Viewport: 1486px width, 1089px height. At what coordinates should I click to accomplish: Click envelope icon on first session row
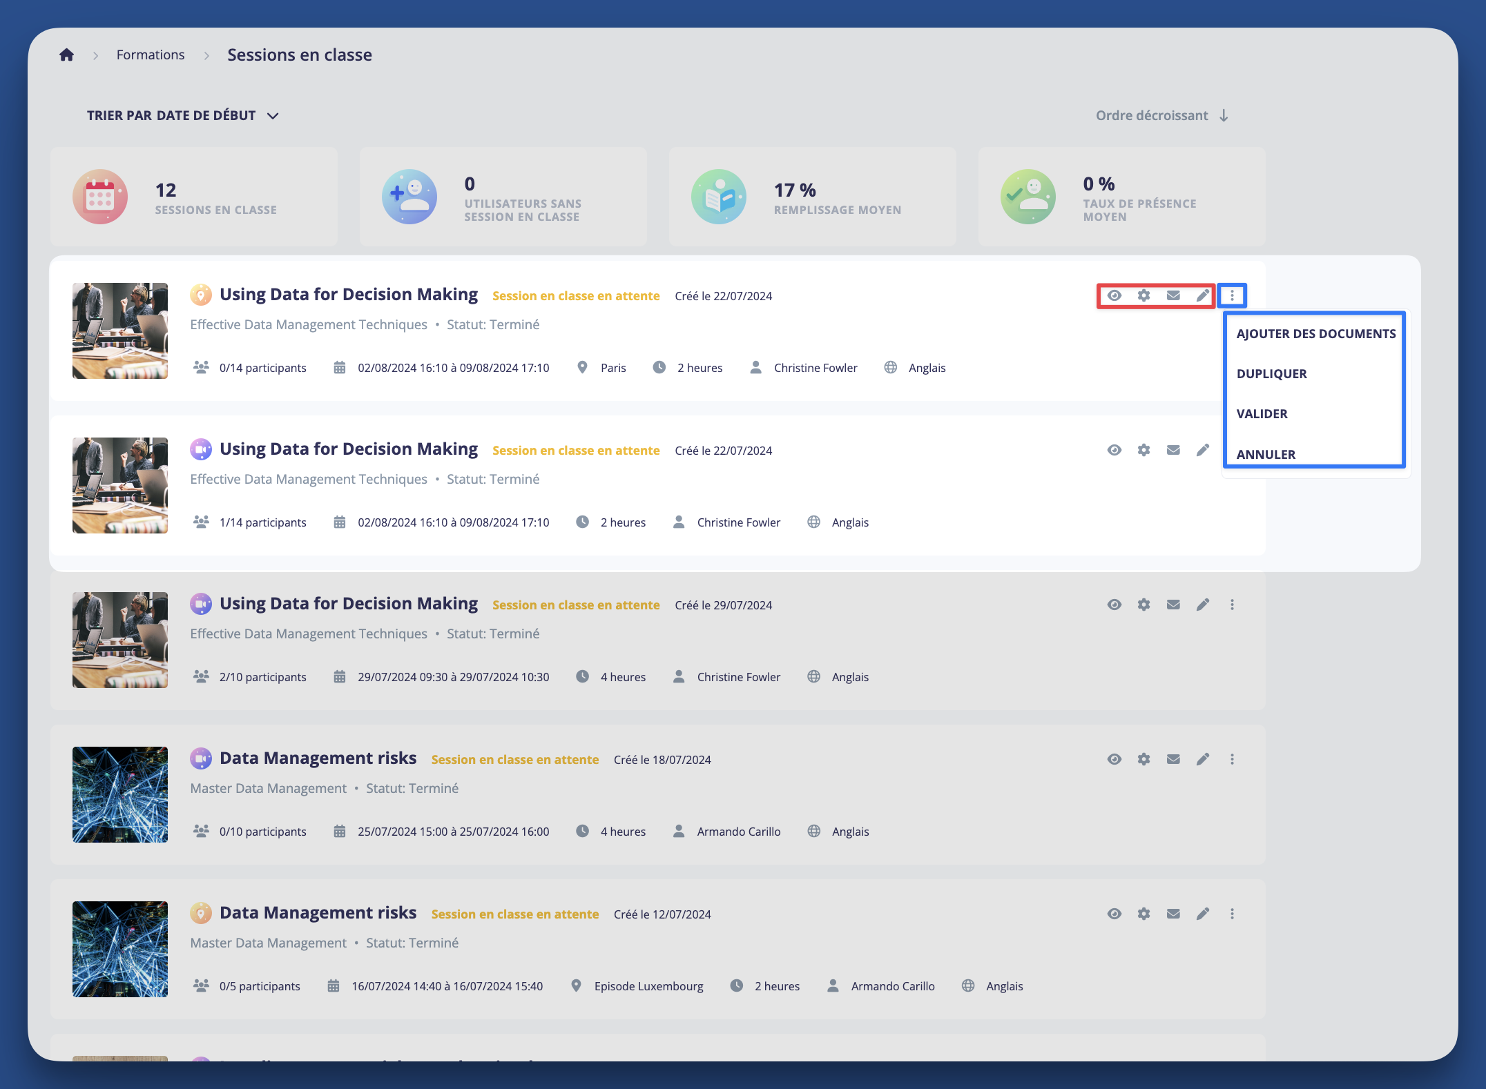click(1173, 295)
